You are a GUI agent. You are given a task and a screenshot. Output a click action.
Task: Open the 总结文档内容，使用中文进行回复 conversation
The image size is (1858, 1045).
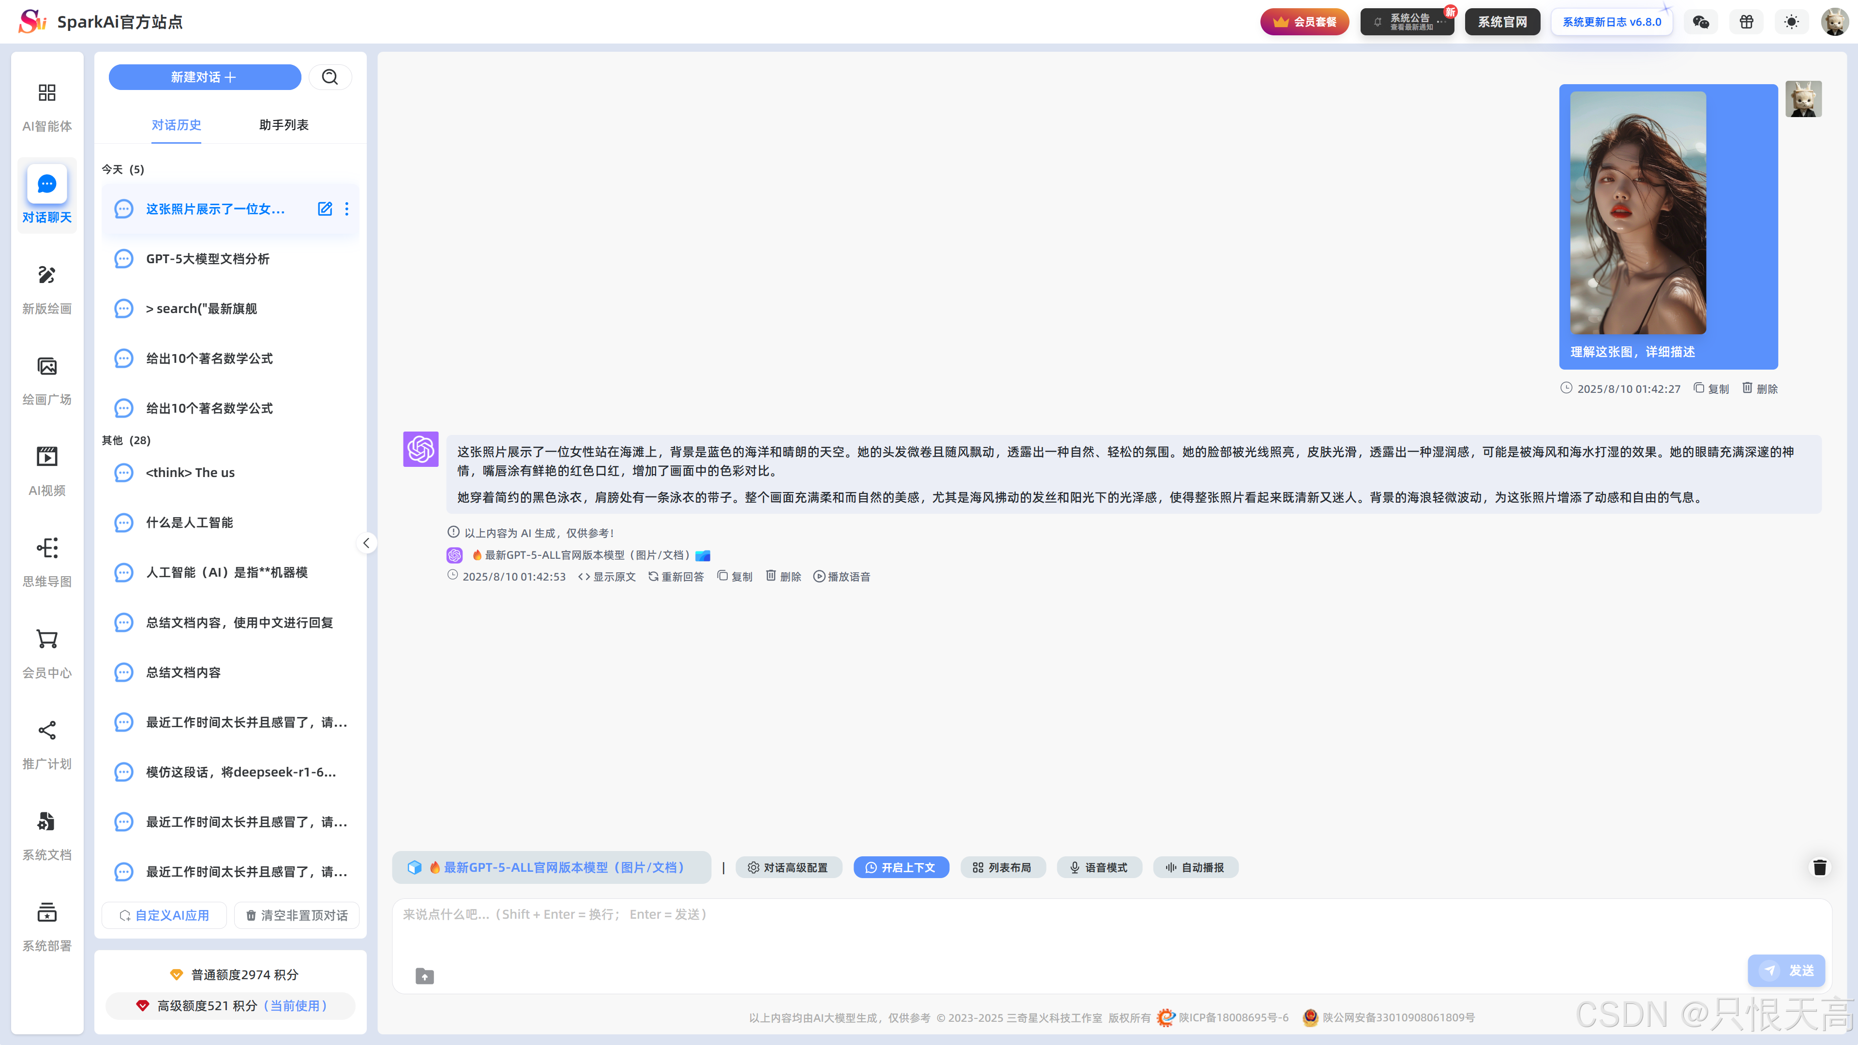[230, 623]
